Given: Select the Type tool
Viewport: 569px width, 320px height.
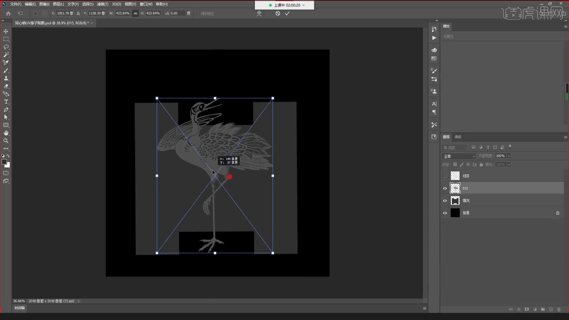Looking at the screenshot, I should 6,102.
